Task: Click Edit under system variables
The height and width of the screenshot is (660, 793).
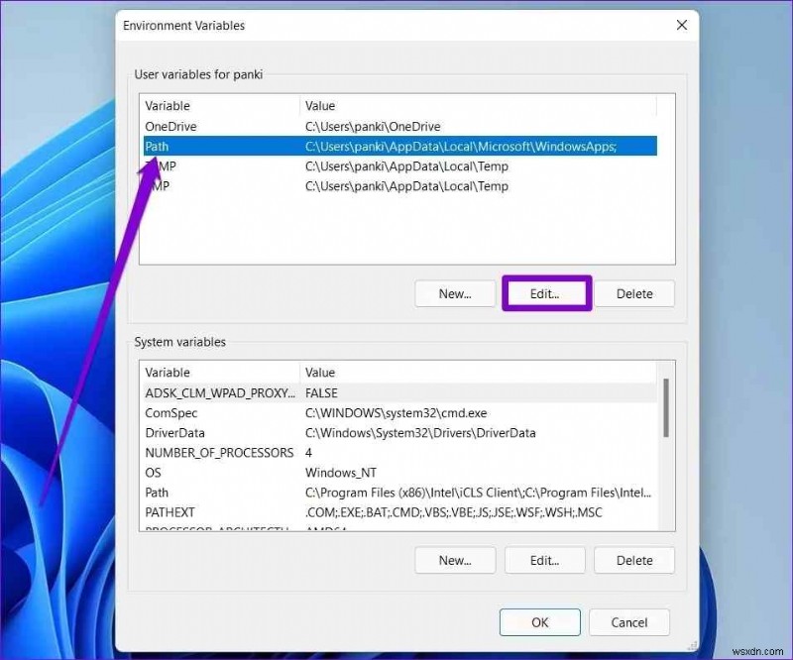Action: 544,560
